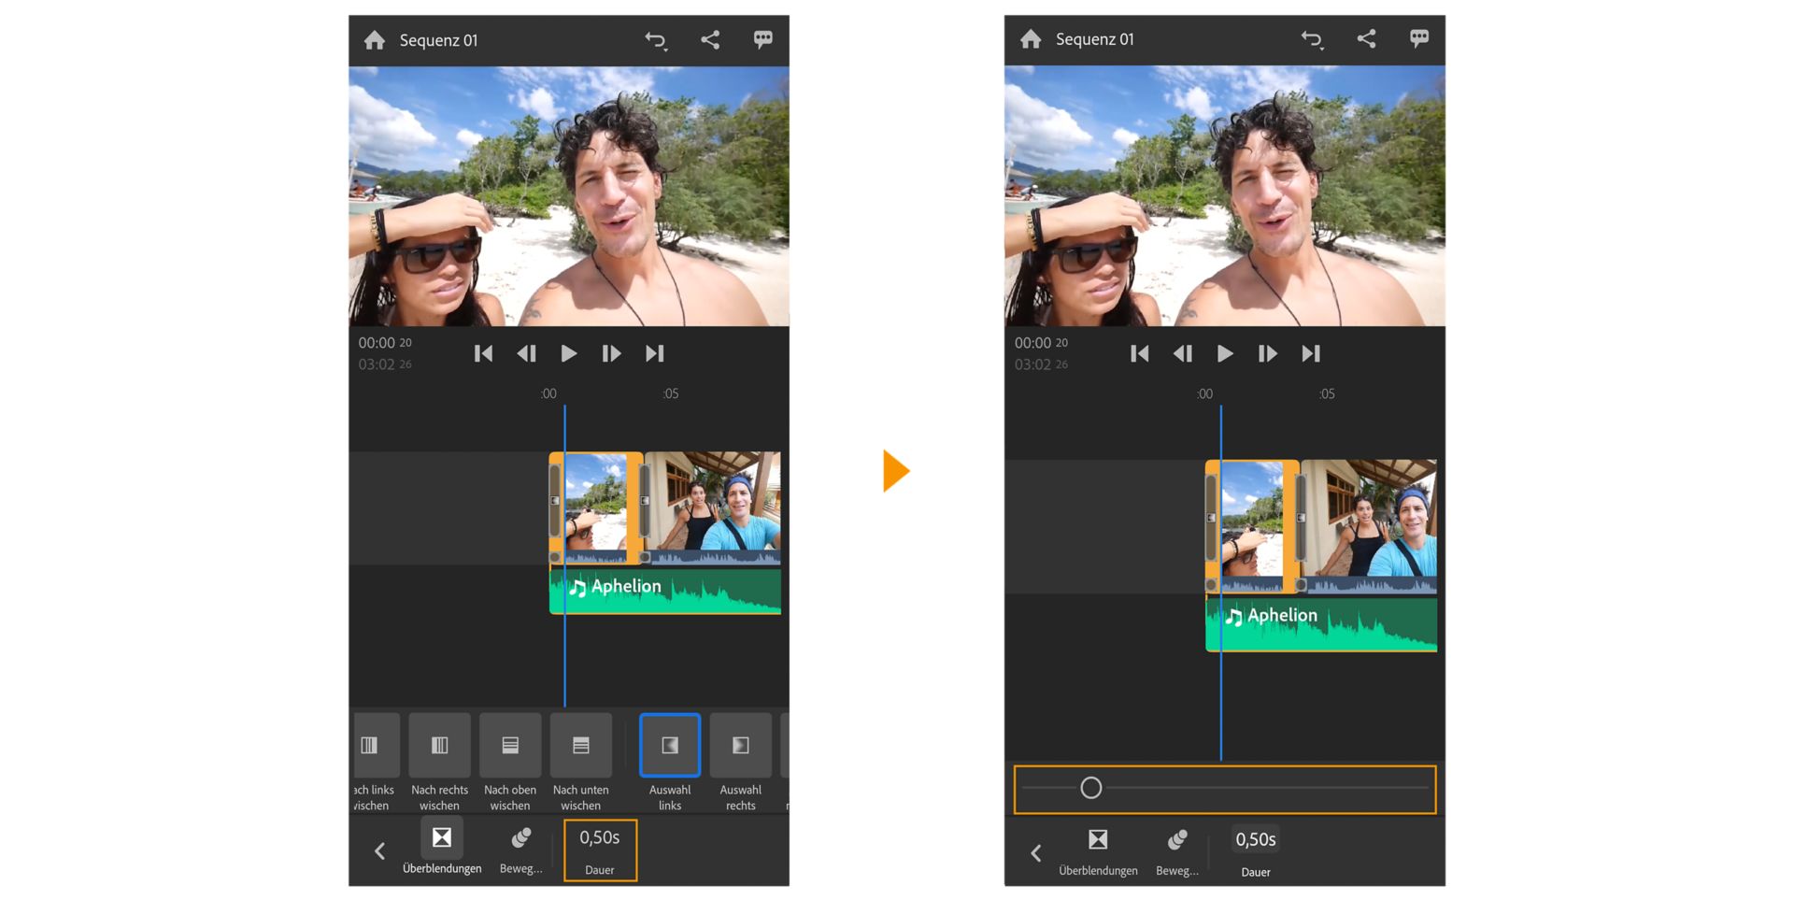
Task: Select the Aphelion audio clip in right screen
Action: tap(1321, 623)
